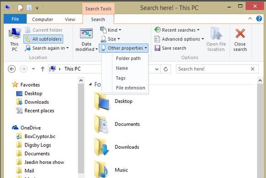
Task: Collapse Other properties dropdown
Action: [x=124, y=48]
